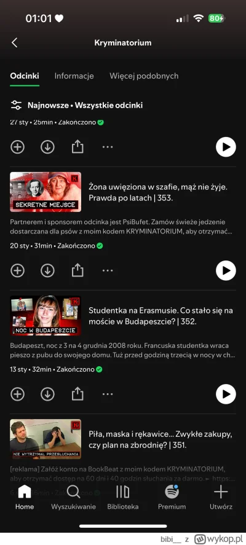Open episode title Studentka na Erasmusie
The width and height of the screenshot is (246, 545).
(161, 316)
